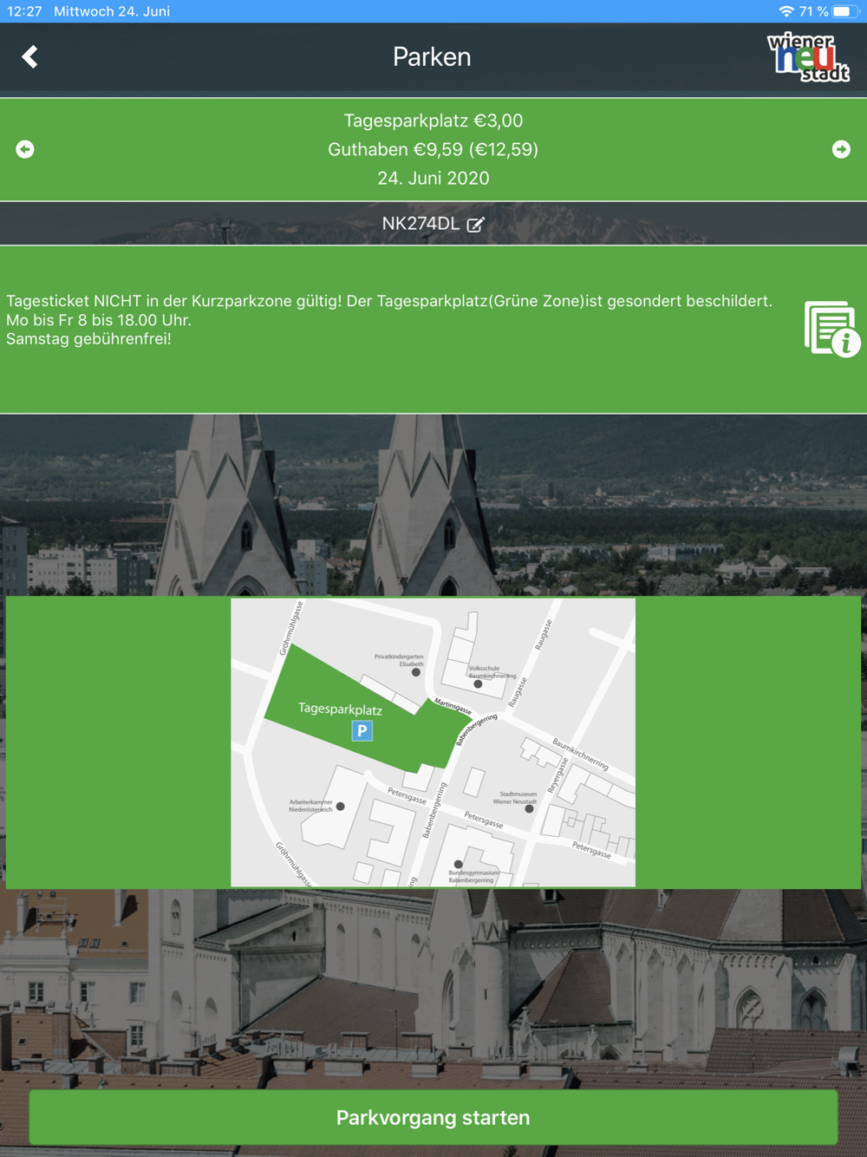Tap the 12:27 status bar clock

pyautogui.click(x=24, y=11)
